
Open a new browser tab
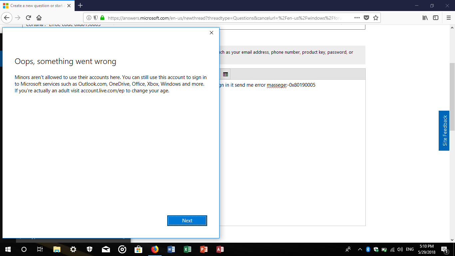[x=80, y=6]
